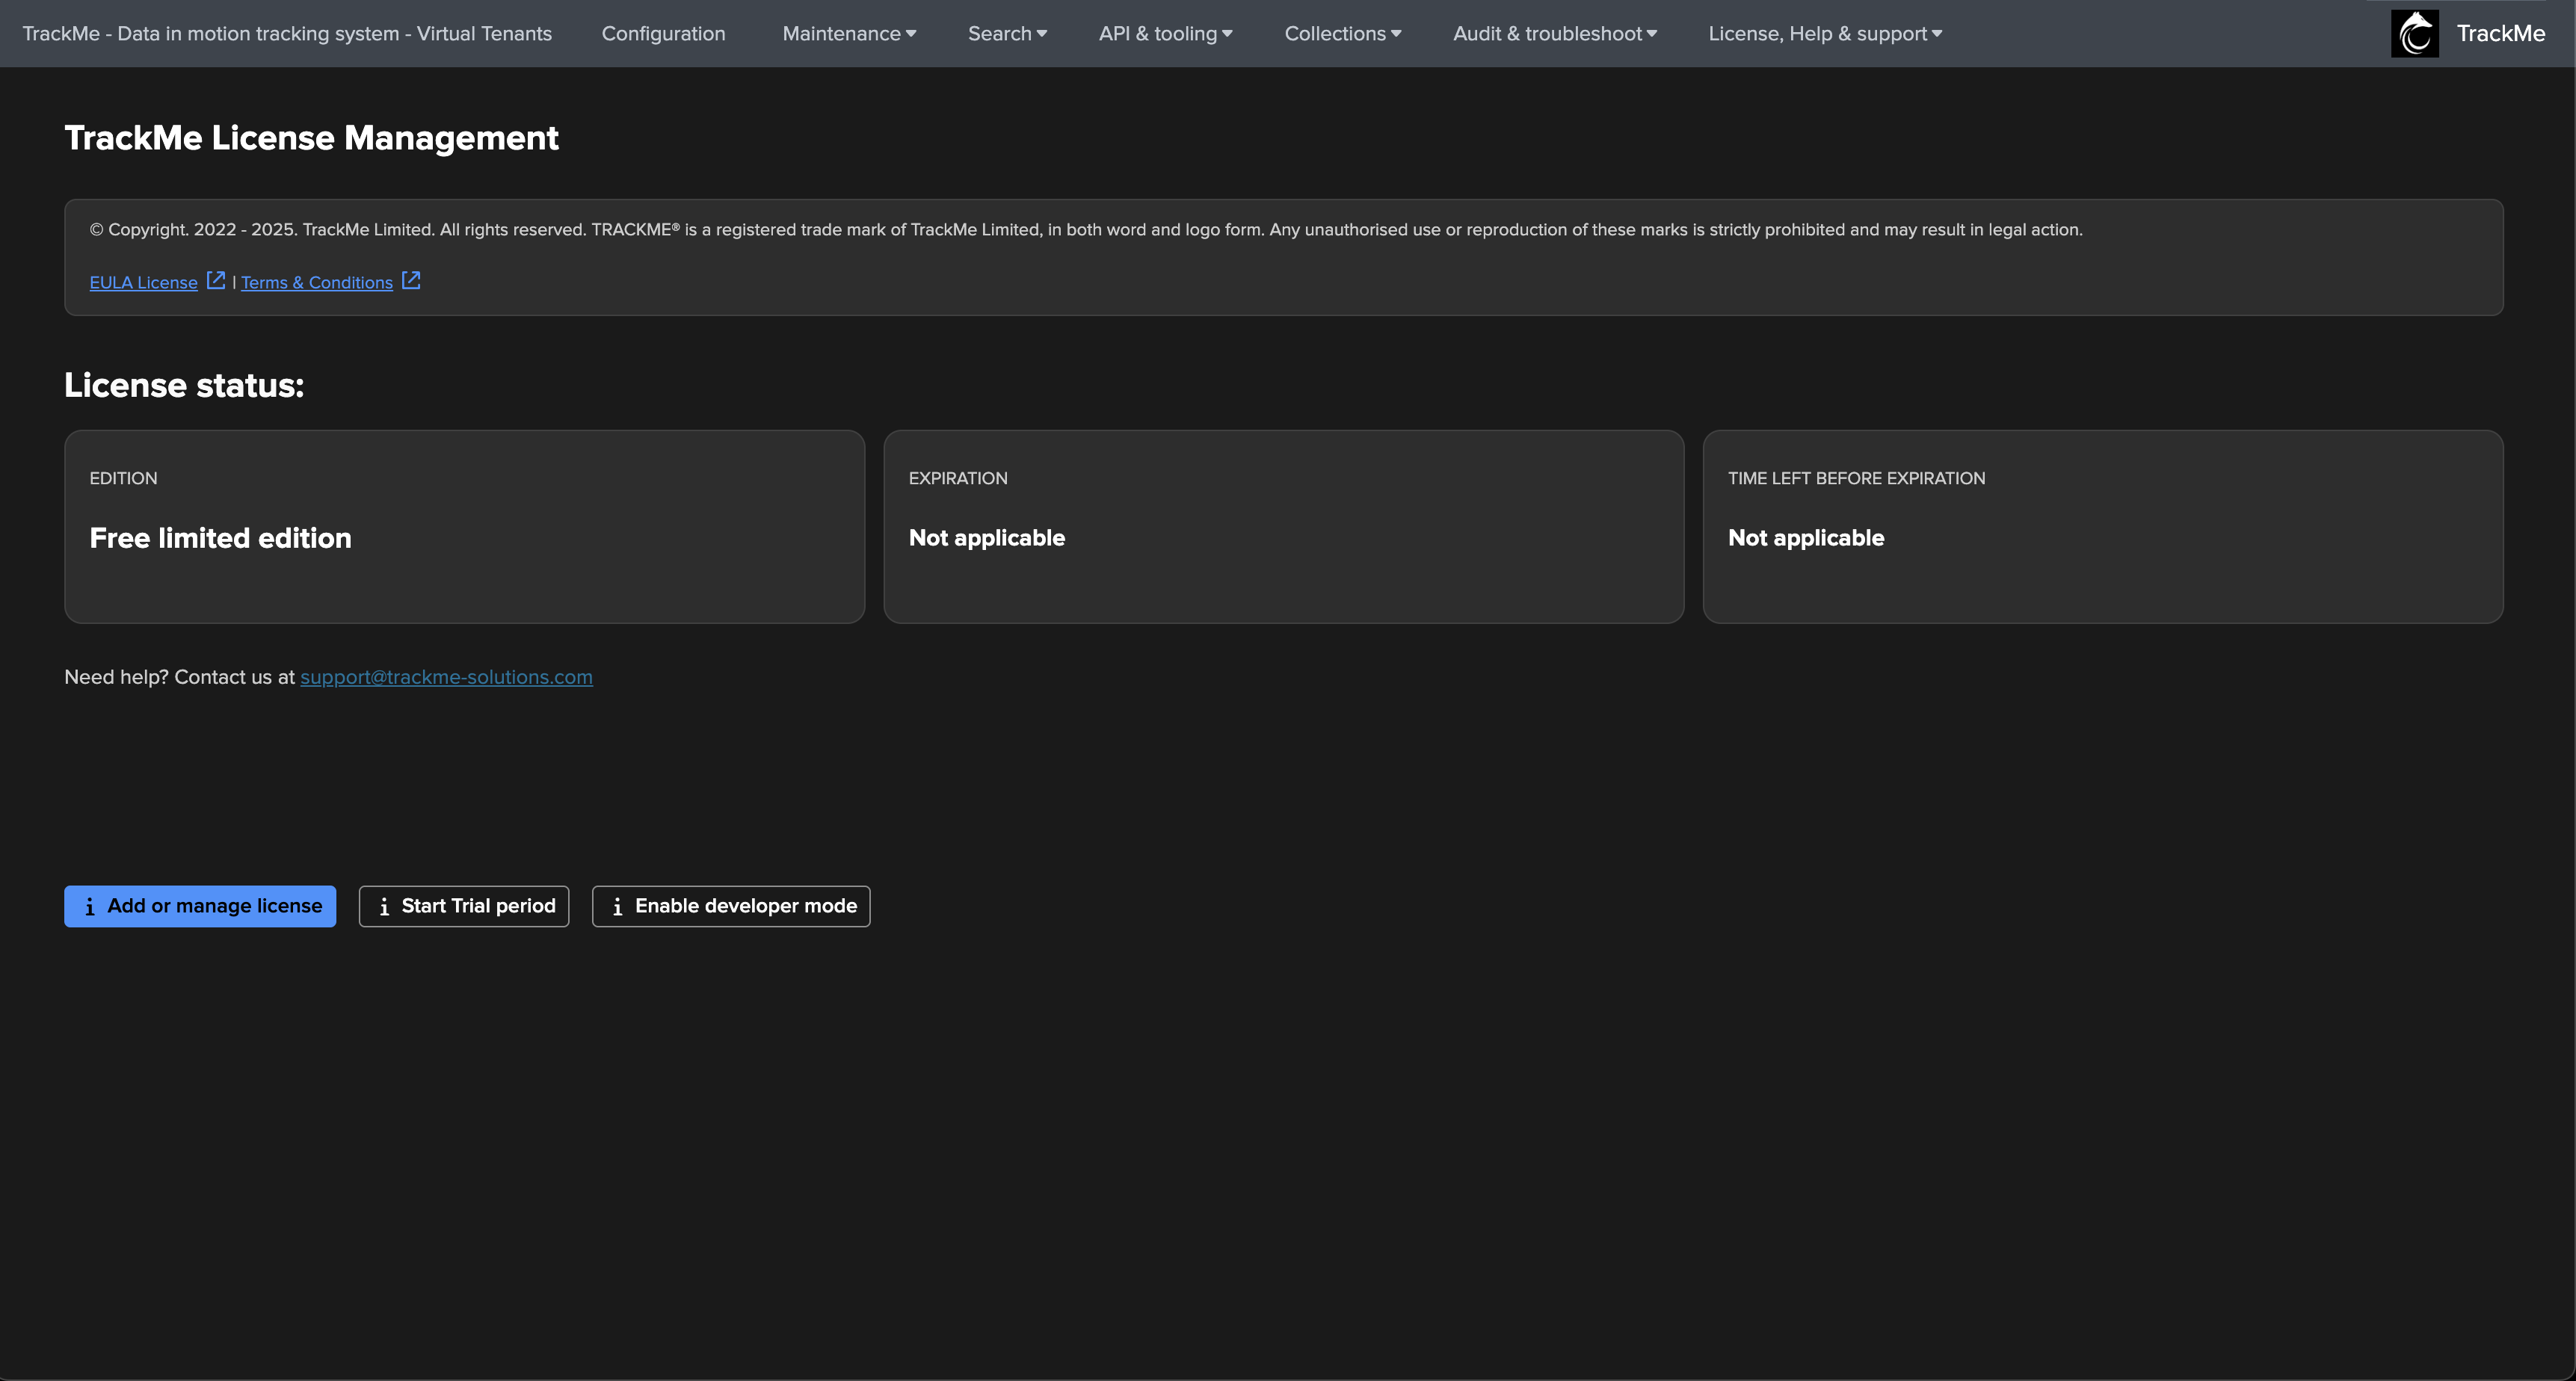
Task: Click the TrackMe Virtual Tenants app title
Action: click(287, 33)
